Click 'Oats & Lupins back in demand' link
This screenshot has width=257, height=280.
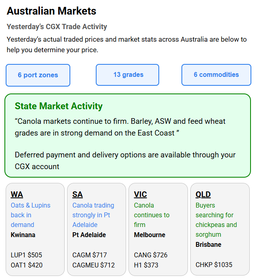(x=27, y=215)
